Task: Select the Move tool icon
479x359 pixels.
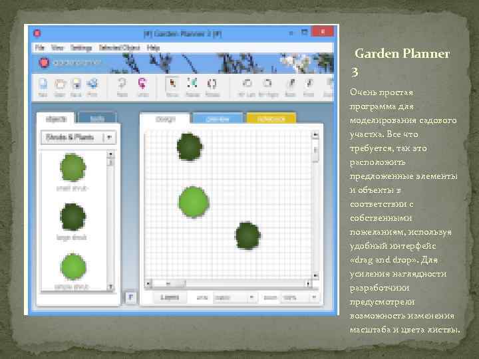Action: [x=172, y=84]
